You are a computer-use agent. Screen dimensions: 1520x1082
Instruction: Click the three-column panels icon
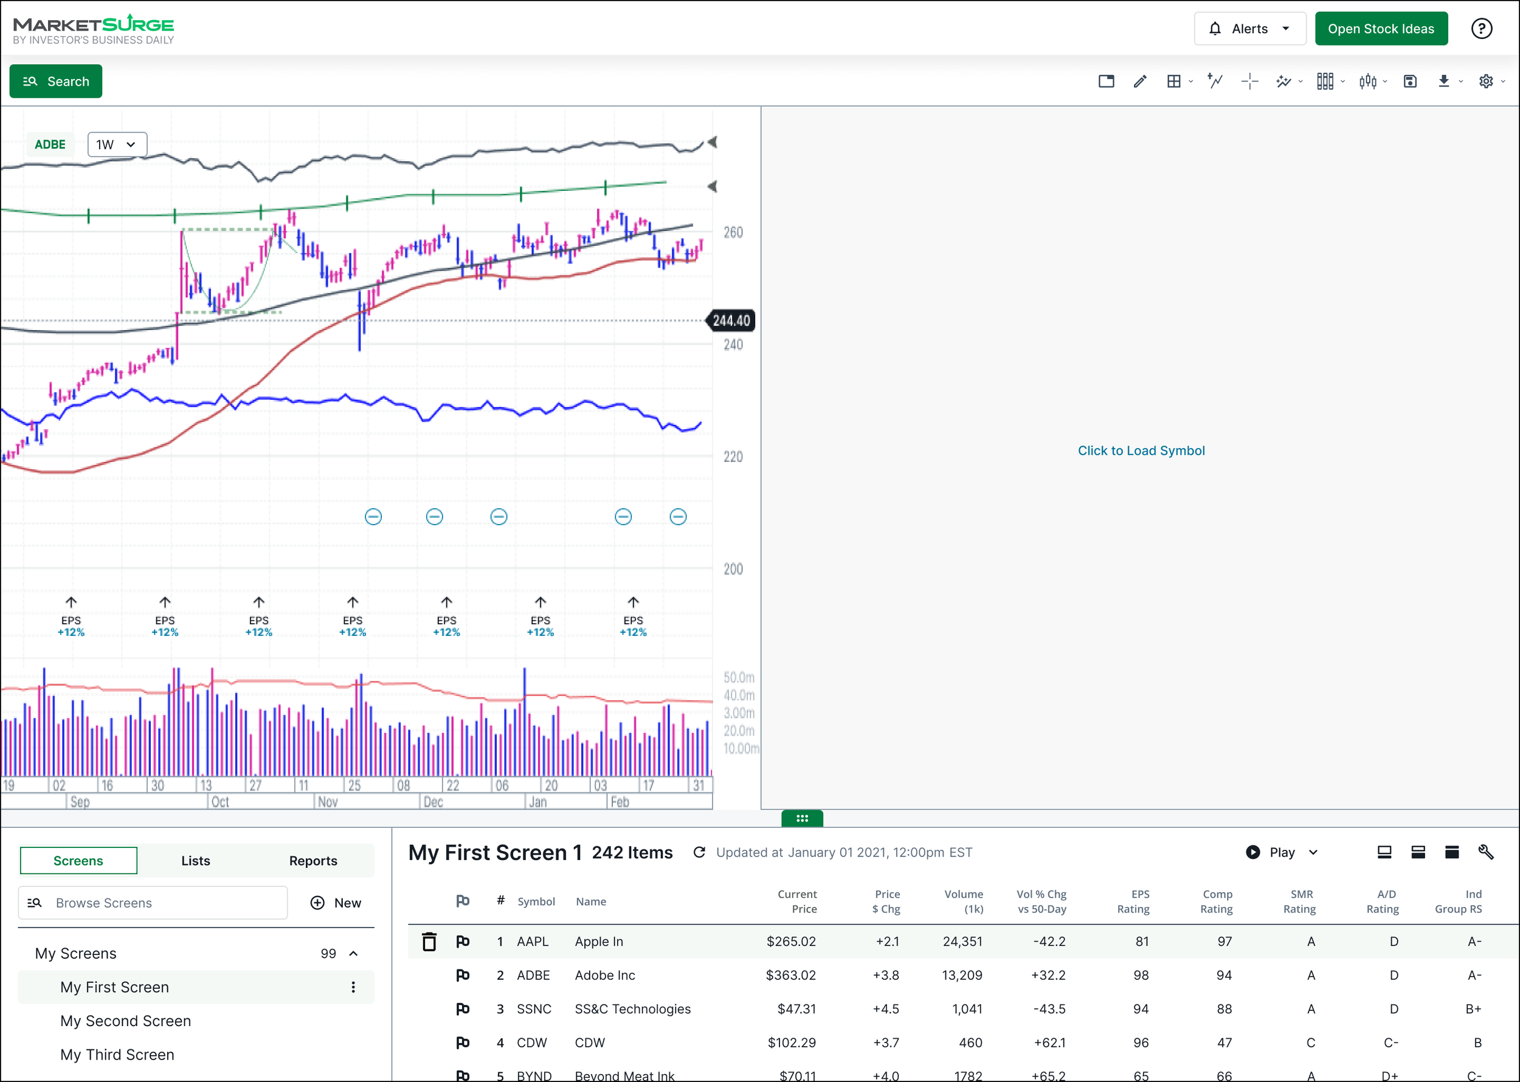(x=1325, y=81)
